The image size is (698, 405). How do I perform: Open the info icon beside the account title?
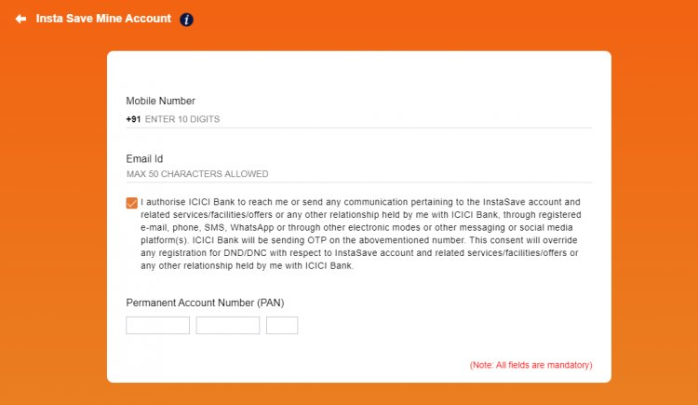[x=186, y=20]
